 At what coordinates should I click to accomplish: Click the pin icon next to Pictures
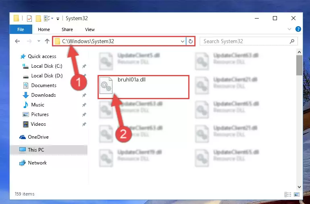point(84,114)
